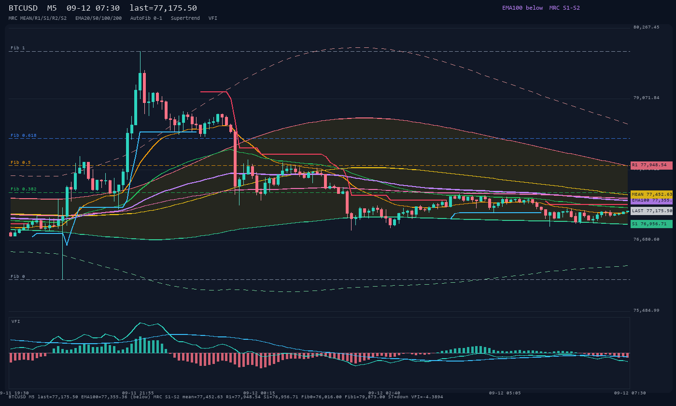Select the LAST 77,175.50 price tag
Viewport: 676px width, 406px height.
(x=651, y=211)
